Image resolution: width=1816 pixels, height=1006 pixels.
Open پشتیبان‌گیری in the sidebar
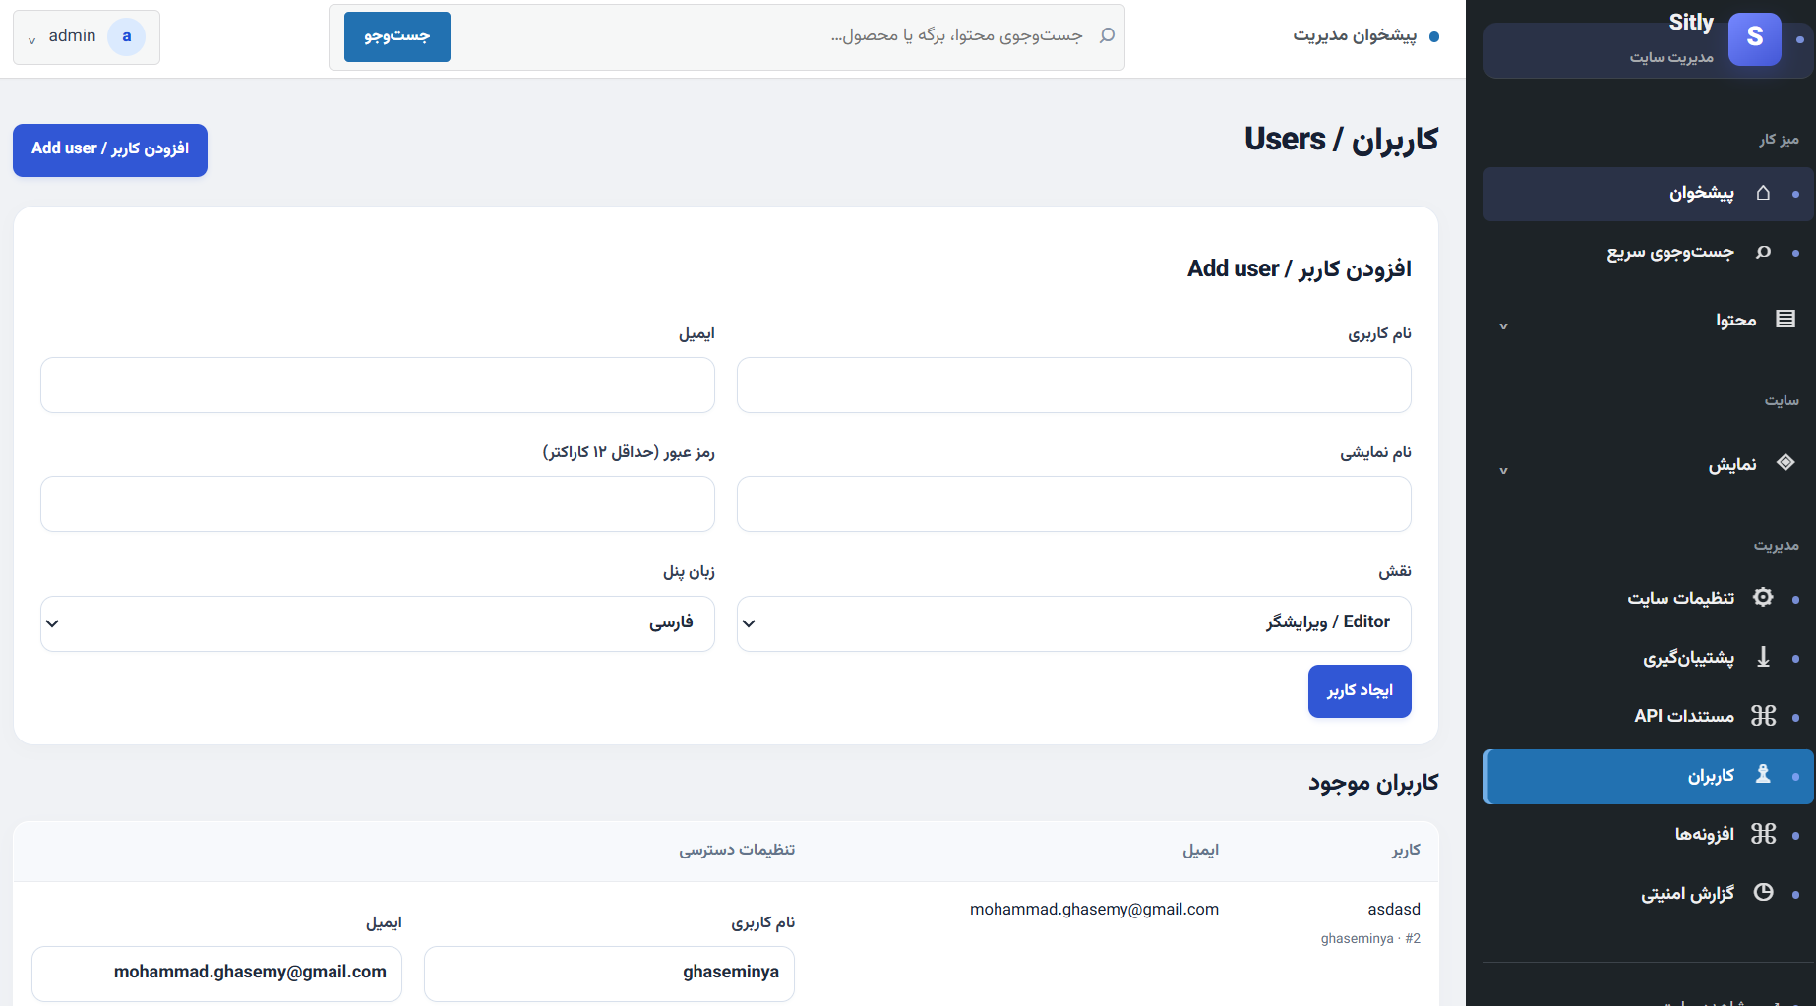pyautogui.click(x=1648, y=658)
